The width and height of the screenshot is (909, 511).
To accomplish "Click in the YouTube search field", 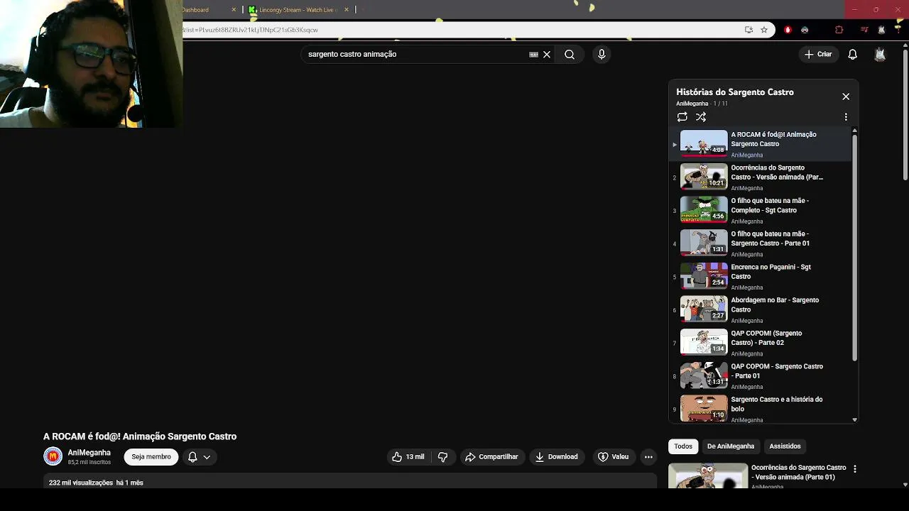I will 415,55.
